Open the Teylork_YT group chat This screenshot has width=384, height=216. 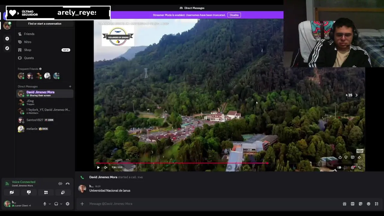44,111
